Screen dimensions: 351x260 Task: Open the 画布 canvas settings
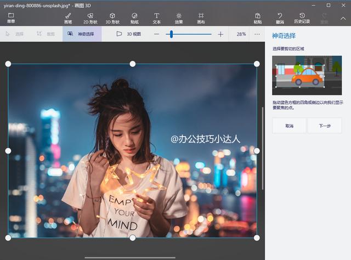click(x=201, y=18)
